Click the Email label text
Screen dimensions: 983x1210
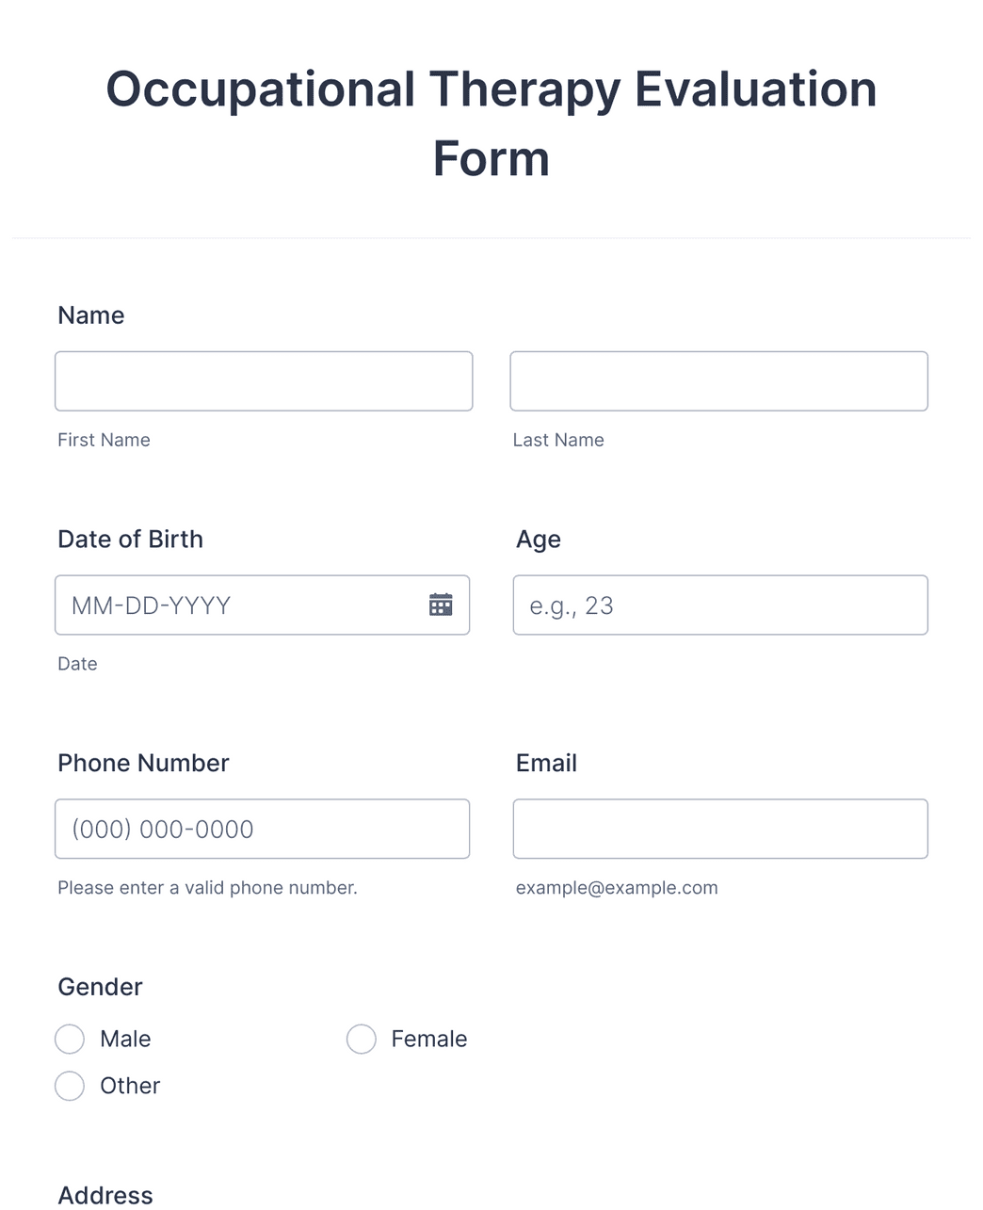click(x=546, y=764)
